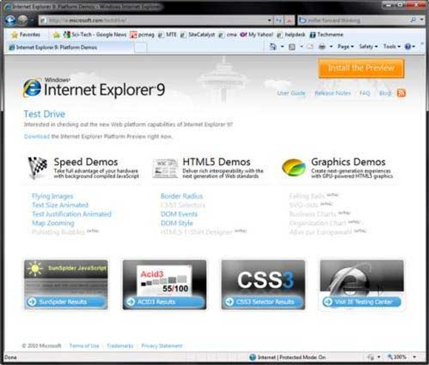
Task: Go back with the Back arrow button
Action: [x=11, y=20]
